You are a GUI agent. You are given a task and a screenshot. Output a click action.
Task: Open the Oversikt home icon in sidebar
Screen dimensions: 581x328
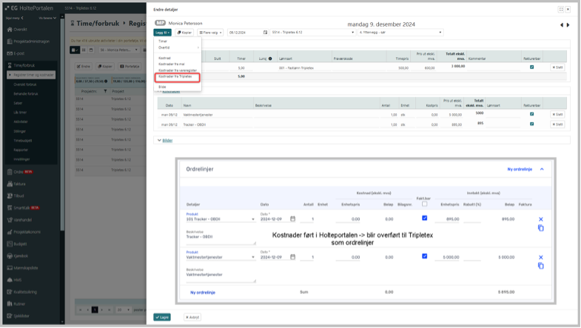(10, 30)
